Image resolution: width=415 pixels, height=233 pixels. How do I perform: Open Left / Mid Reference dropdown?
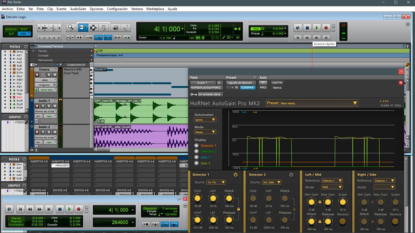pos(332,181)
